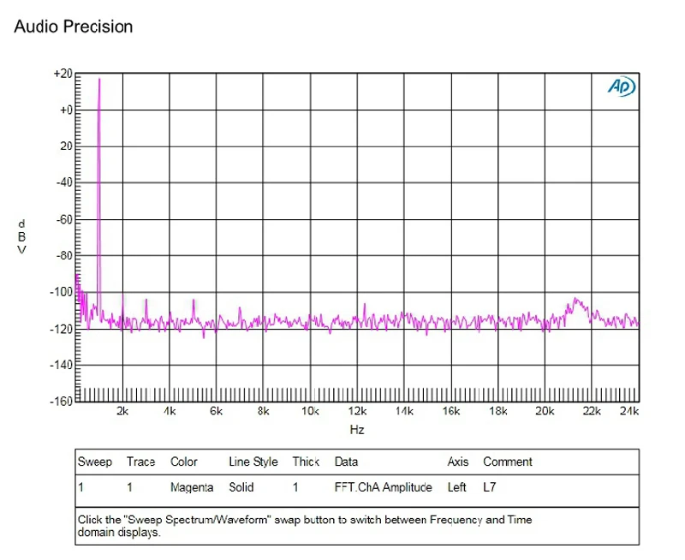Select the "FFT.ChA Amplitude" data cell
685x560 pixels.
pyautogui.click(x=383, y=487)
